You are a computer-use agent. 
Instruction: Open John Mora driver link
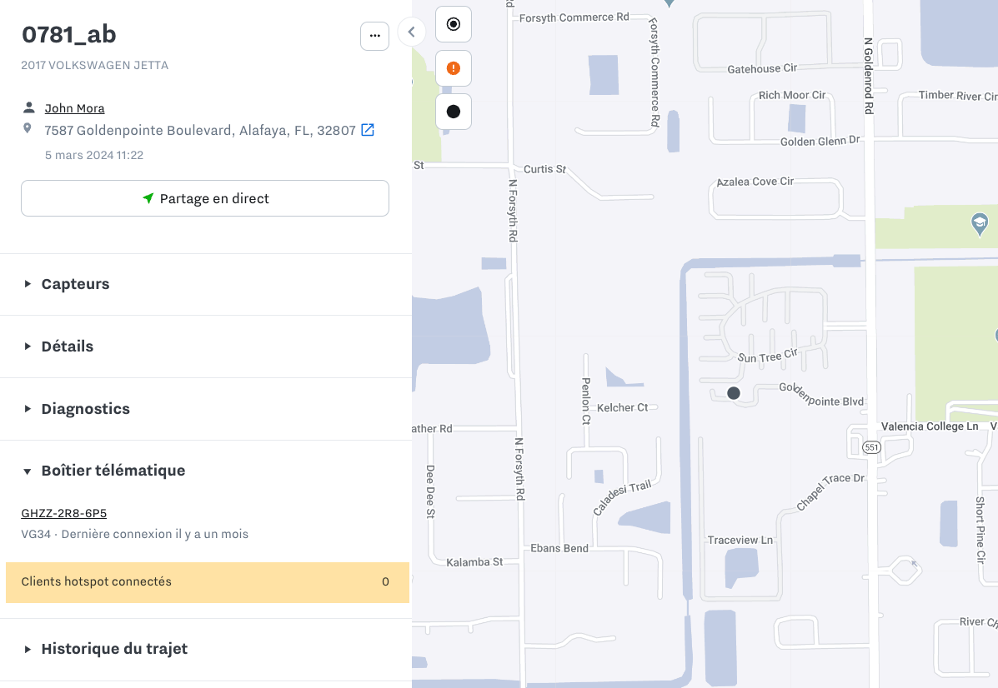tap(74, 108)
